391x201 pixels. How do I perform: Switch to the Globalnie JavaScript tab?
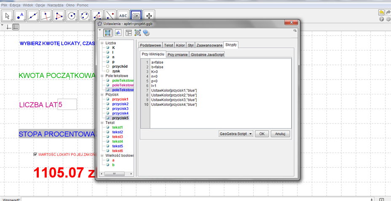coord(207,54)
